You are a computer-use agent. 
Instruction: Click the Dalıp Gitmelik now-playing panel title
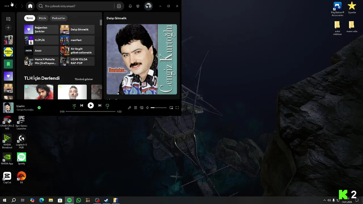click(x=117, y=18)
